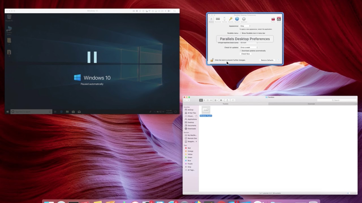Open the Appearance dropdown set to Gray
This screenshot has width=362, height=203.
(245, 26)
